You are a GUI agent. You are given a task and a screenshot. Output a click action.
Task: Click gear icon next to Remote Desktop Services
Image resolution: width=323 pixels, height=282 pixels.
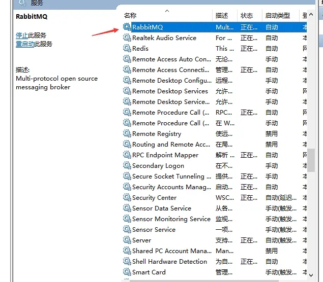coord(127,91)
